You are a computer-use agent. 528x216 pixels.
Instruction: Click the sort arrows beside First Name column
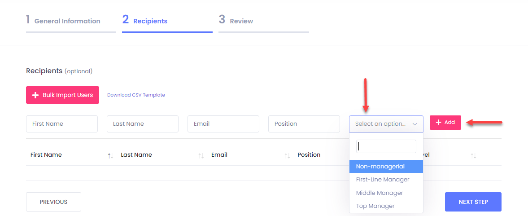[110, 155]
